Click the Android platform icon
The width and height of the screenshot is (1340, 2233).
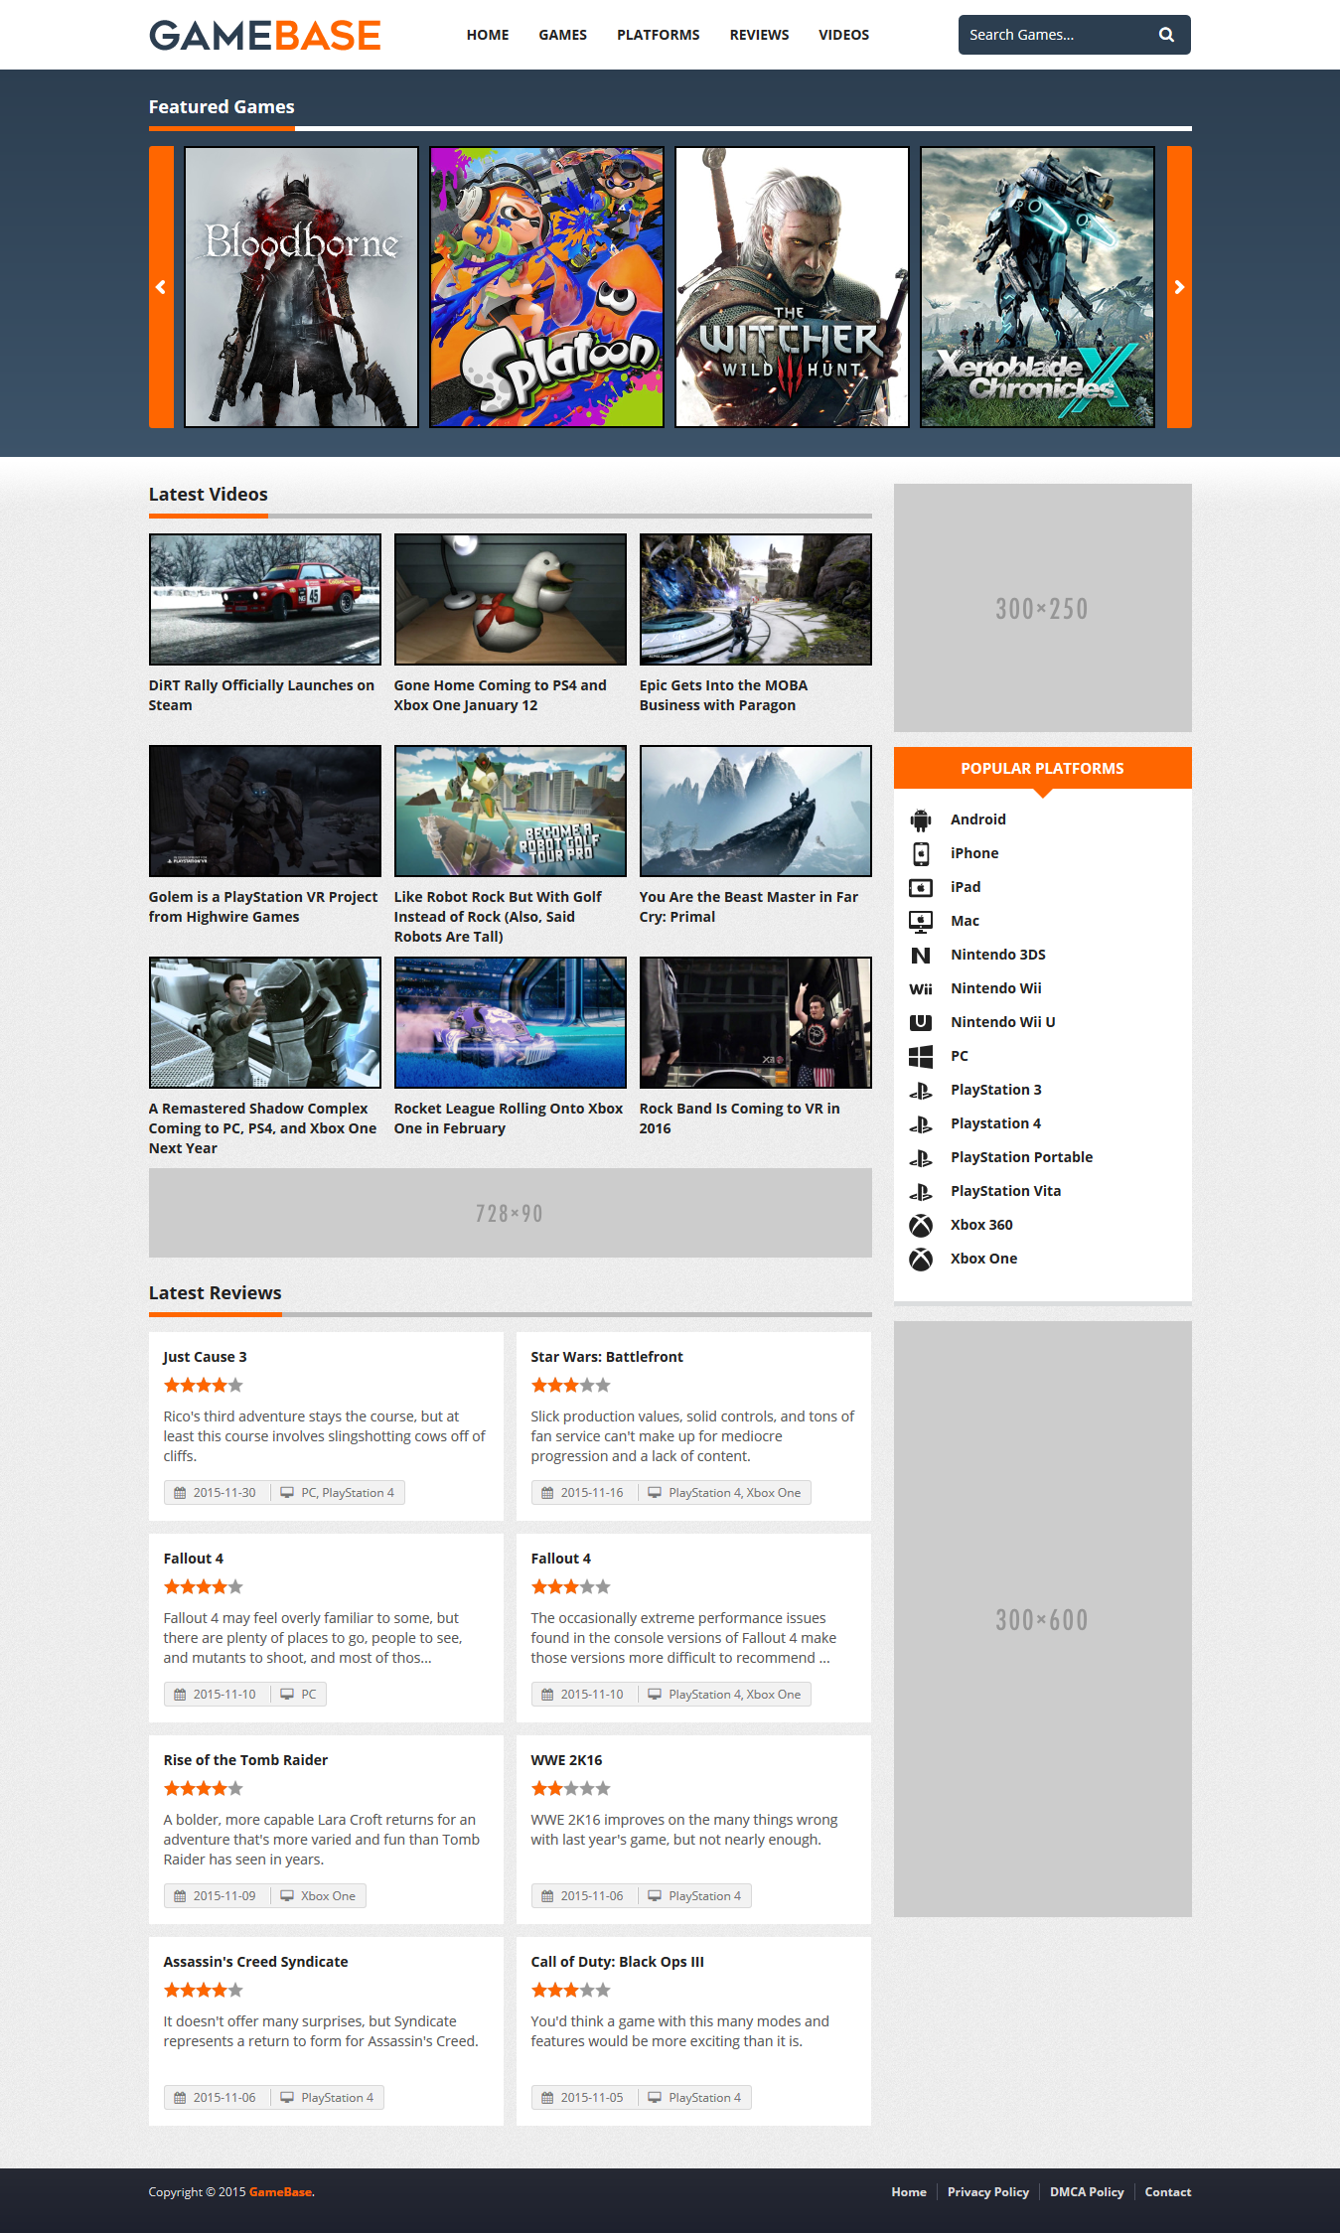pyautogui.click(x=921, y=819)
